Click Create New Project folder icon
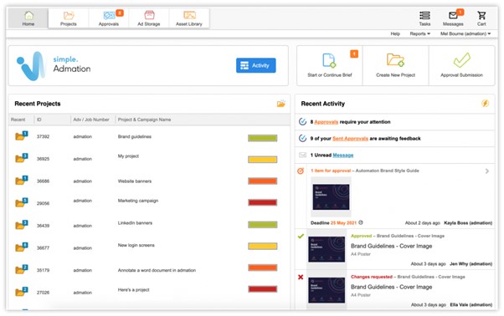The height and width of the screenshot is (316, 504). [395, 60]
